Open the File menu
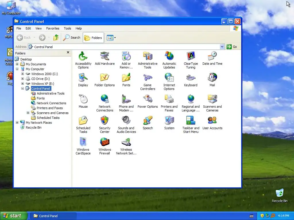 [19, 28]
